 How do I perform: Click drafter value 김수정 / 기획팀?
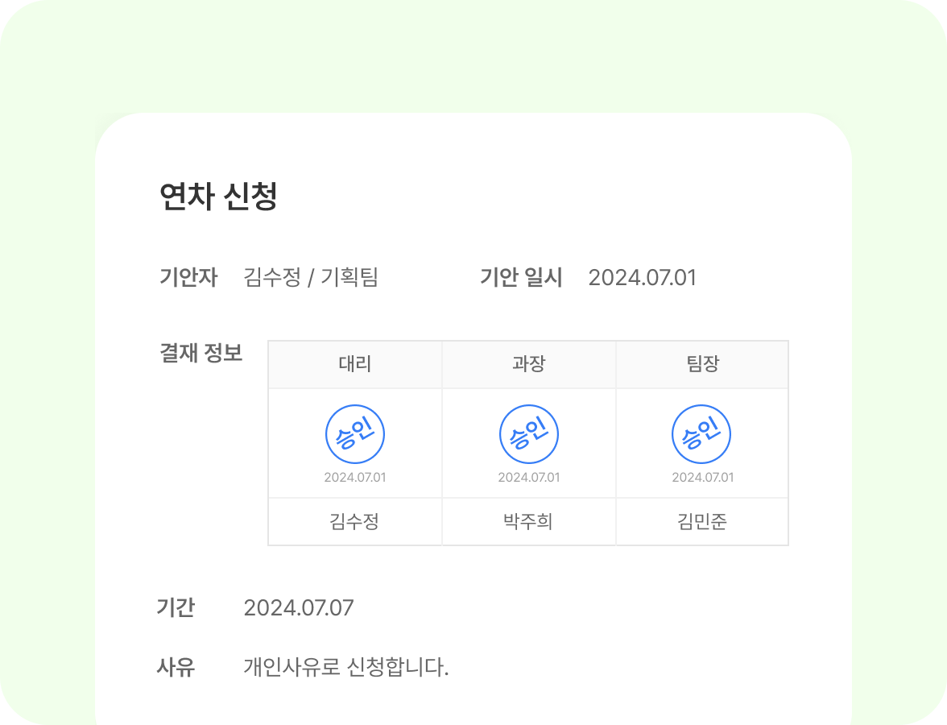pyautogui.click(x=311, y=278)
